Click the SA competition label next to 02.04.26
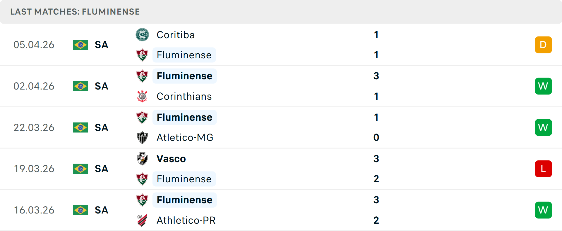 point(101,86)
